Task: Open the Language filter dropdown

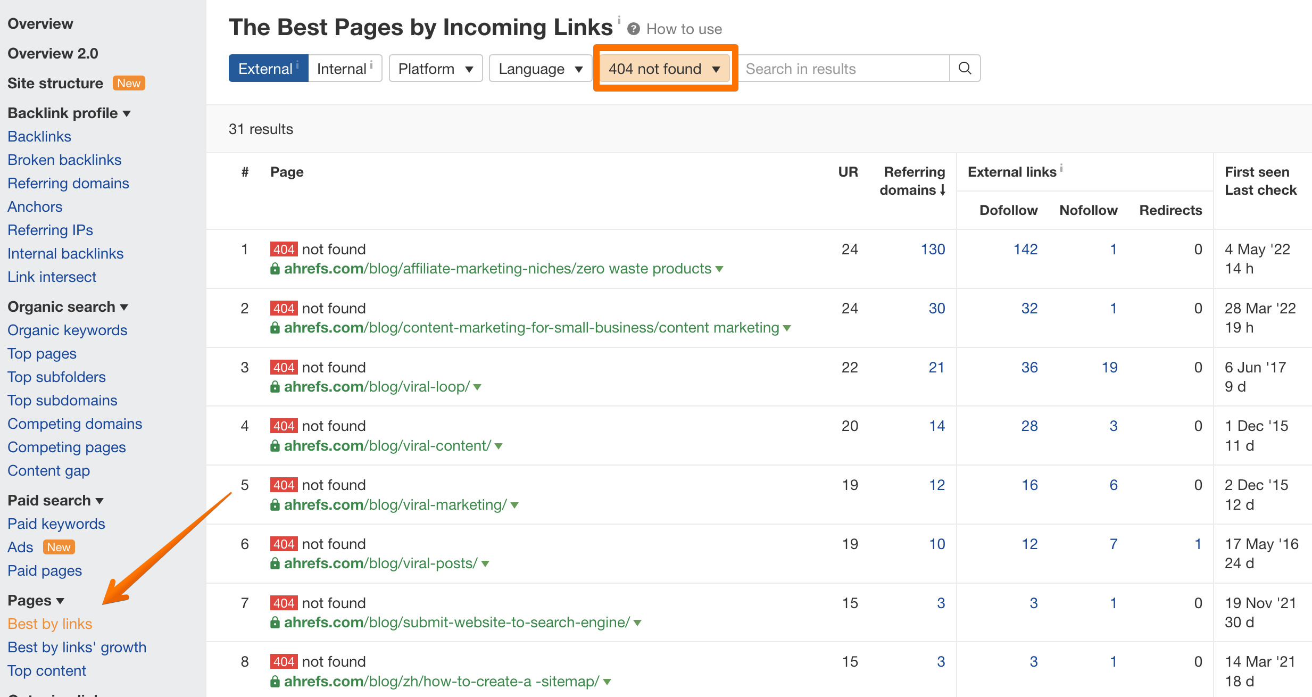Action: pos(539,68)
